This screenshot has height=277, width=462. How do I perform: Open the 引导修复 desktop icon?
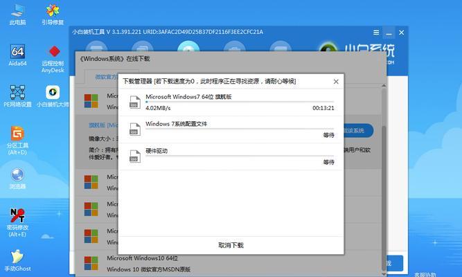[x=53, y=14]
